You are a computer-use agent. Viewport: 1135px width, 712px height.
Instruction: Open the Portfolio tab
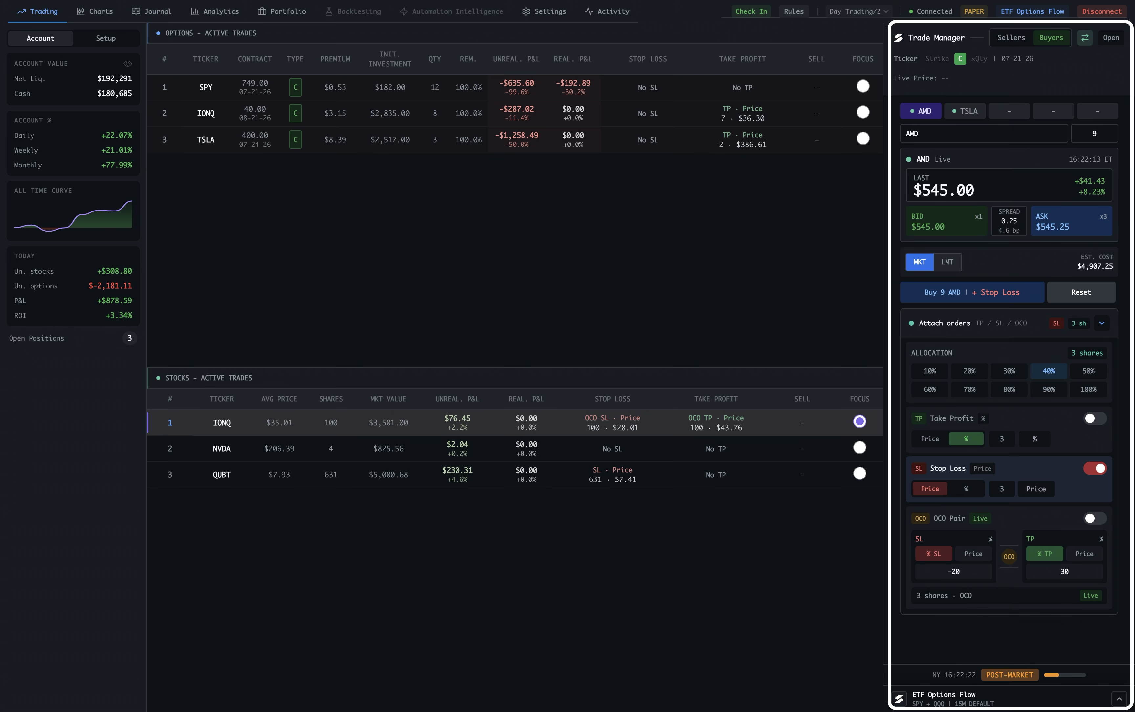click(x=282, y=11)
